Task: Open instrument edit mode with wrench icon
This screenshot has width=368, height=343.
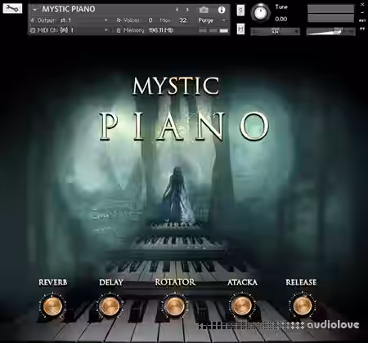Action: pyautogui.click(x=12, y=9)
